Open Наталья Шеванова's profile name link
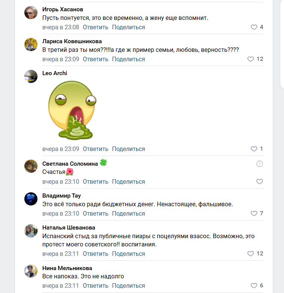Viewport: 284px width, 293px height. click(69, 227)
